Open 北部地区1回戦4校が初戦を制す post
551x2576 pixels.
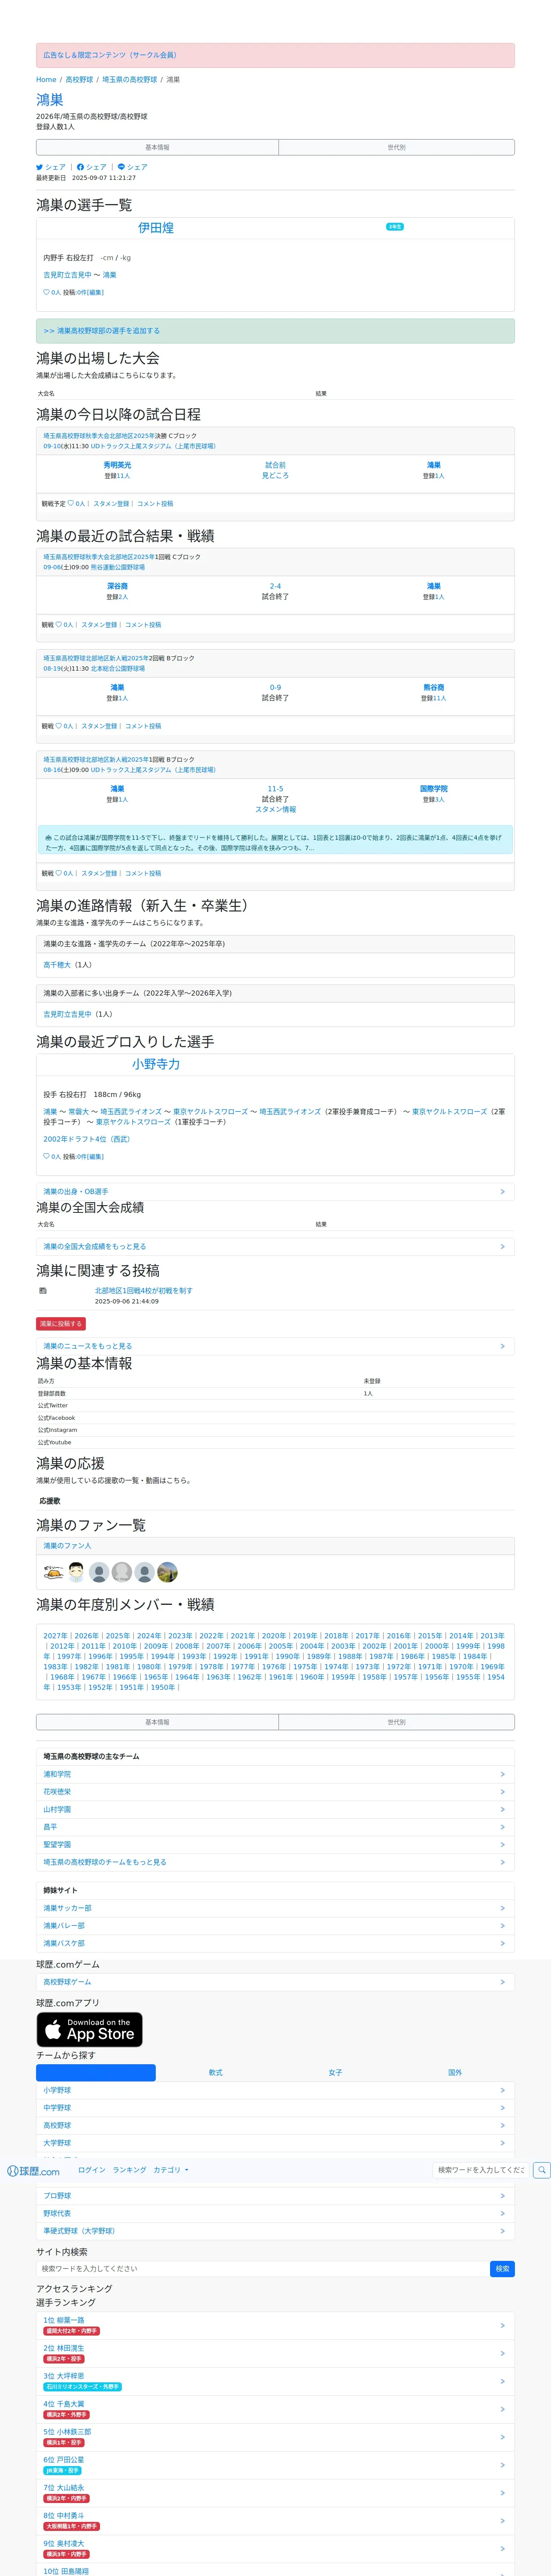[x=144, y=1290]
